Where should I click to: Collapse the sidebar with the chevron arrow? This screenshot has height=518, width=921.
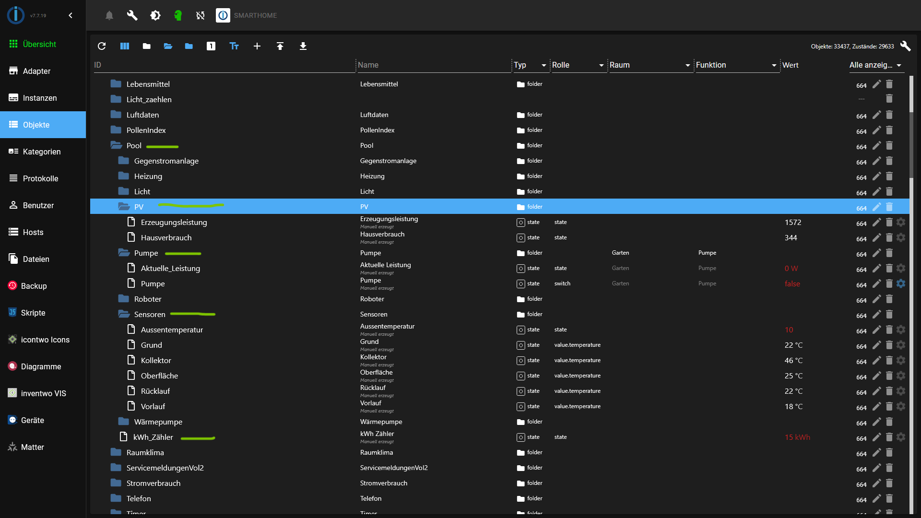click(70, 15)
